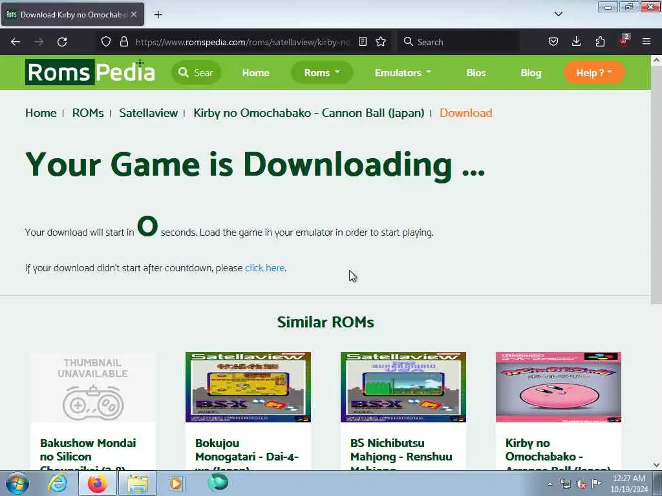Open the taskbar clock showing 12:27 AM
662x496 pixels.
pyautogui.click(x=629, y=484)
